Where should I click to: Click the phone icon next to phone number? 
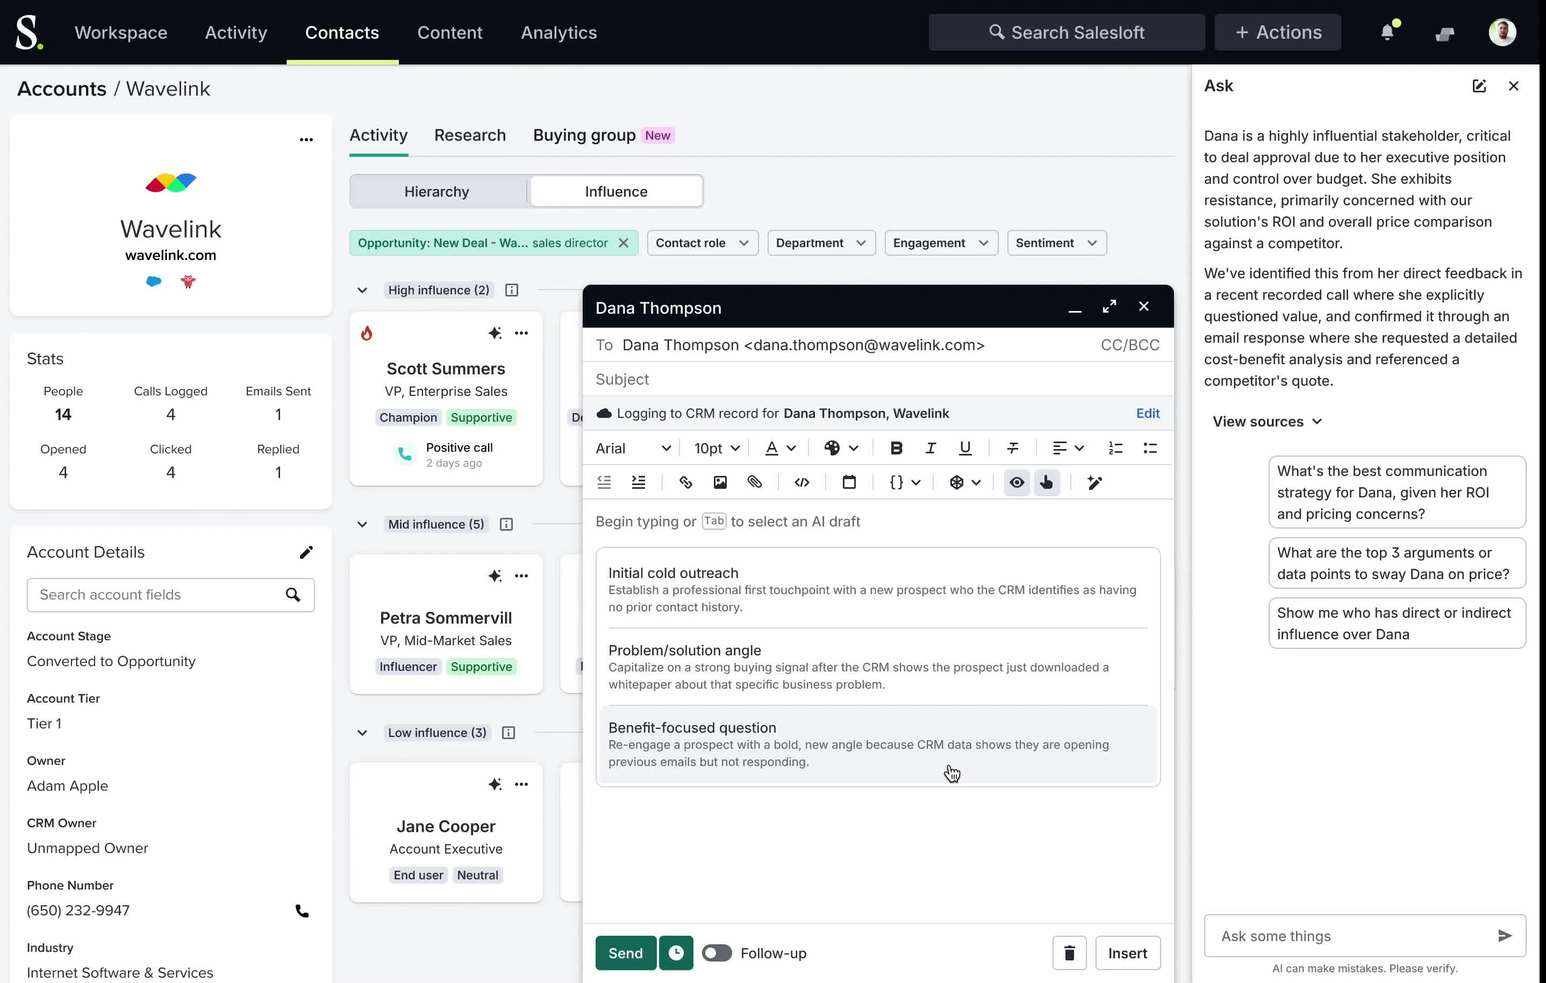[302, 911]
